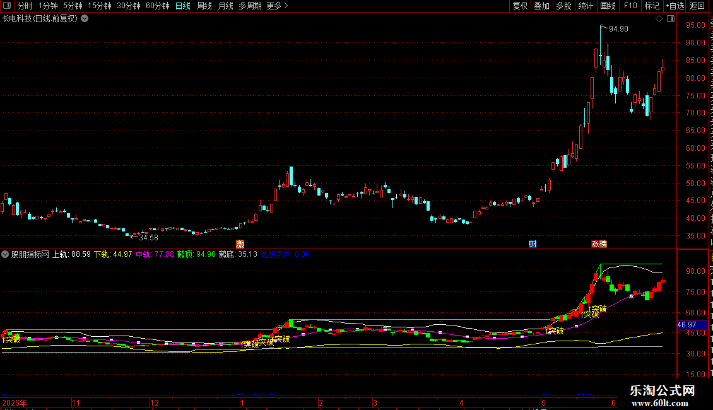Click the 鹤顶: 94.90 indicator value
Image resolution: width=713 pixels, height=410 pixels.
pos(196,255)
